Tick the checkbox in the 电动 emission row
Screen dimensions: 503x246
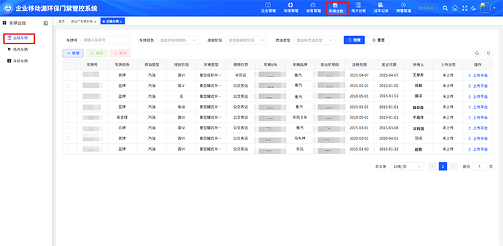(x=68, y=107)
